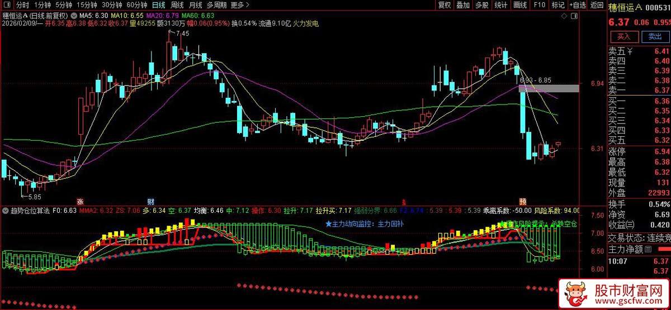Click the 净资 6.69 row
The height and width of the screenshot is (310, 671).
639,214
